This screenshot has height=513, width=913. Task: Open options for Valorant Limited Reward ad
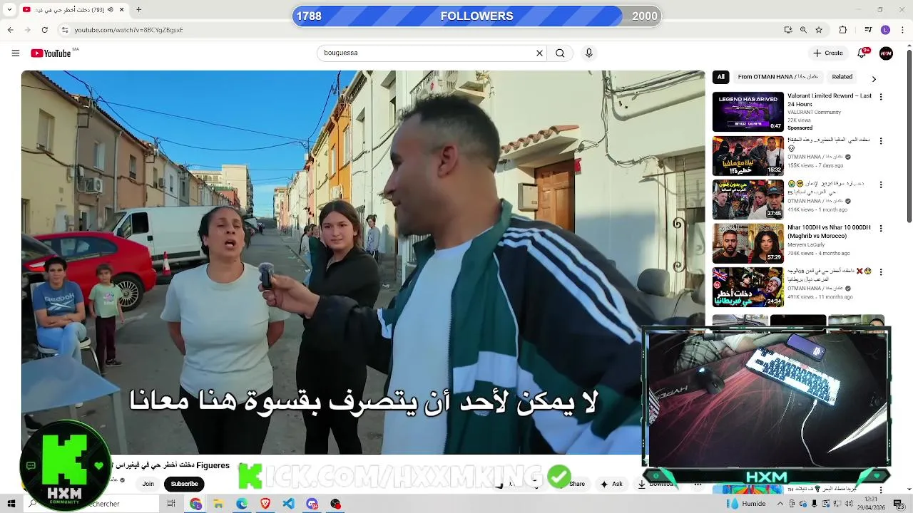point(881,97)
